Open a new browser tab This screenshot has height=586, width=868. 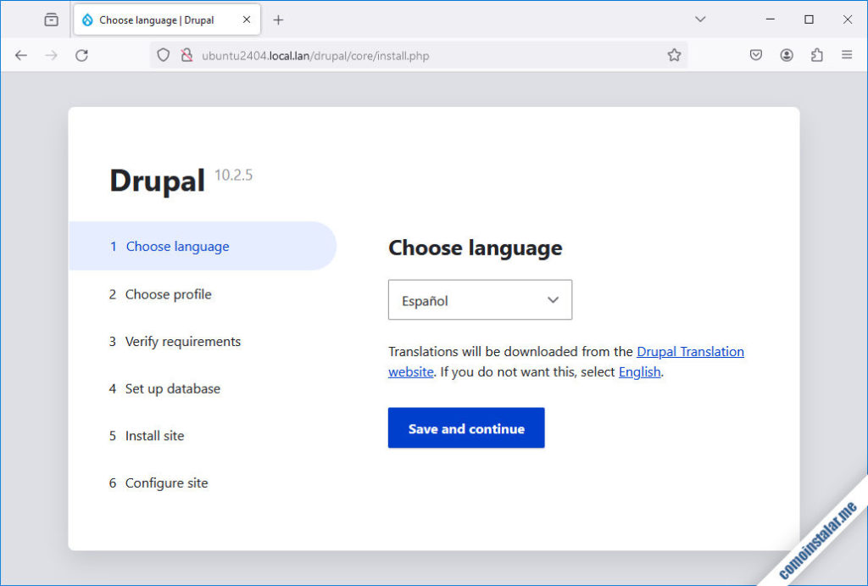pyautogui.click(x=279, y=19)
